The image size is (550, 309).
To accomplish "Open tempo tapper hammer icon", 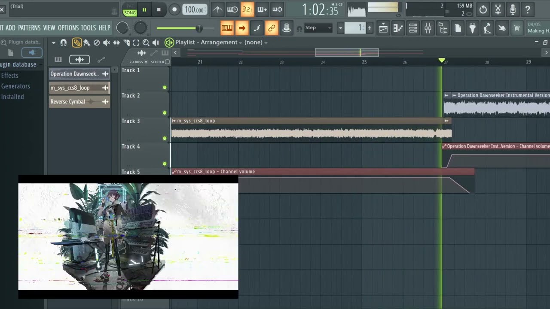I will [x=487, y=28].
